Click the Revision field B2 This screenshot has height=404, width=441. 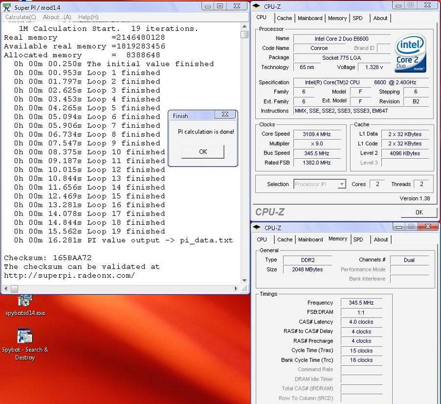tap(416, 102)
